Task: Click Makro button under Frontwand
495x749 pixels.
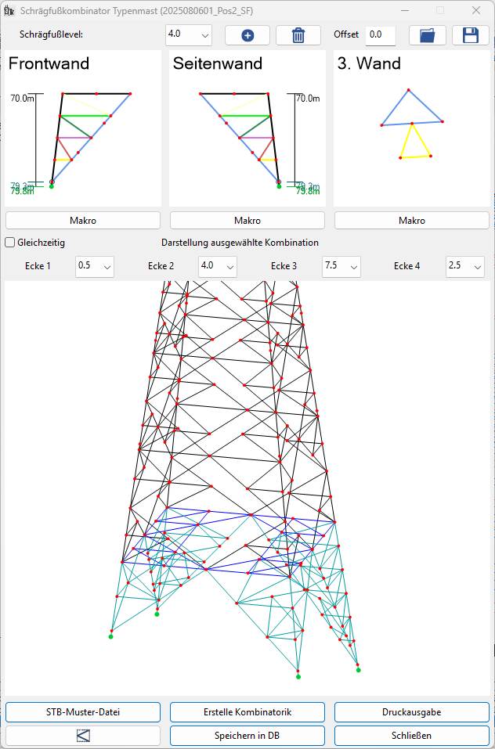Action: point(83,221)
